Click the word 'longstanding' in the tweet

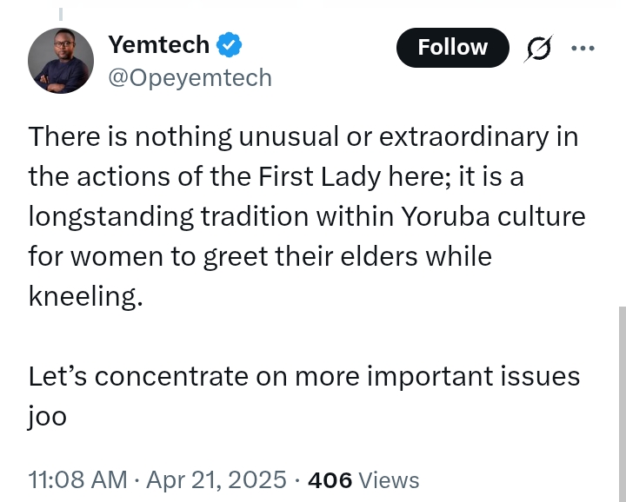[x=111, y=217]
